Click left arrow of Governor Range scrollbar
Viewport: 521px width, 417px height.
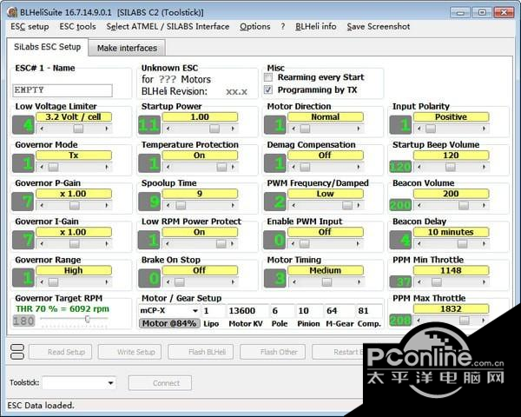[x=42, y=282]
